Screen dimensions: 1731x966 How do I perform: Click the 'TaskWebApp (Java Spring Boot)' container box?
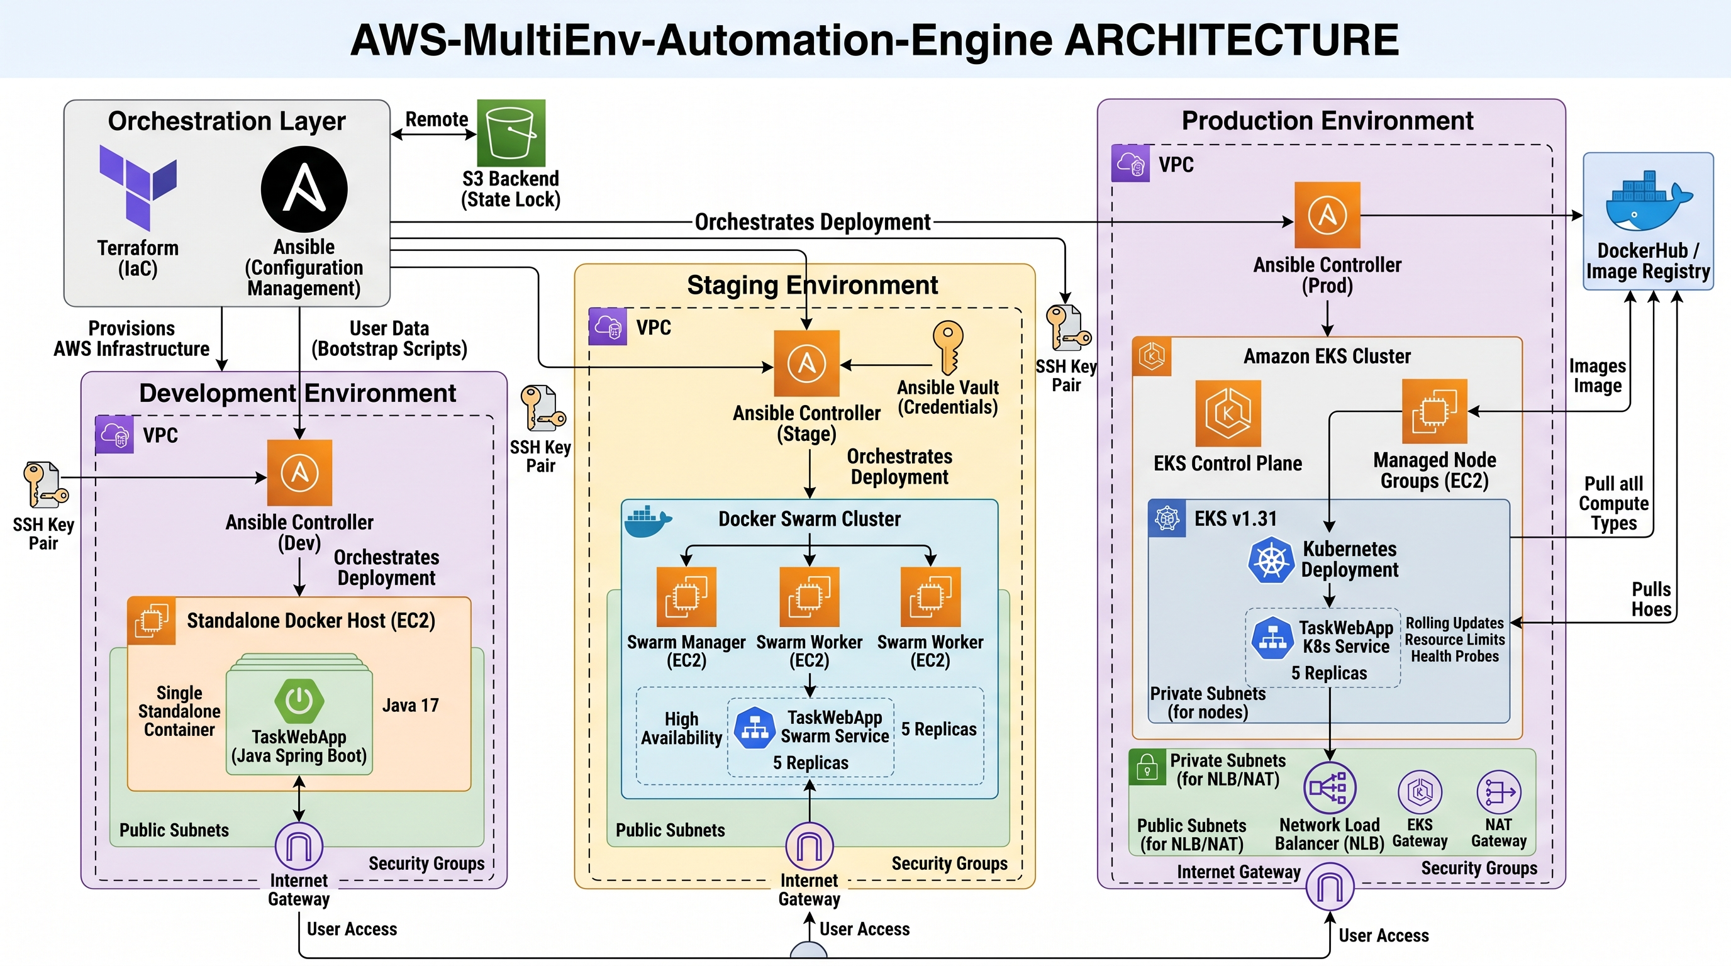click(299, 721)
